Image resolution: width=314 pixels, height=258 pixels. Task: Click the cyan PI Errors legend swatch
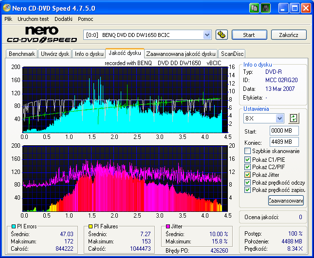14,226
